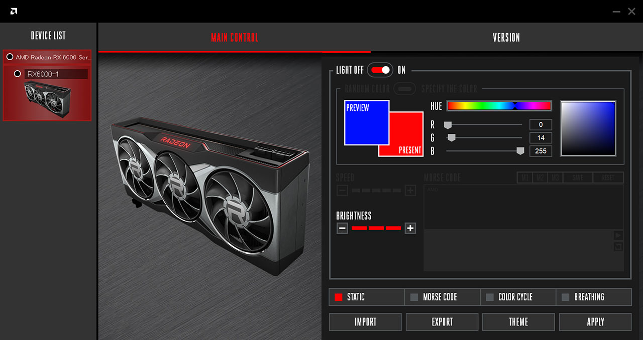Select the Static lighting mode
This screenshot has height=340, width=643.
coord(367,297)
